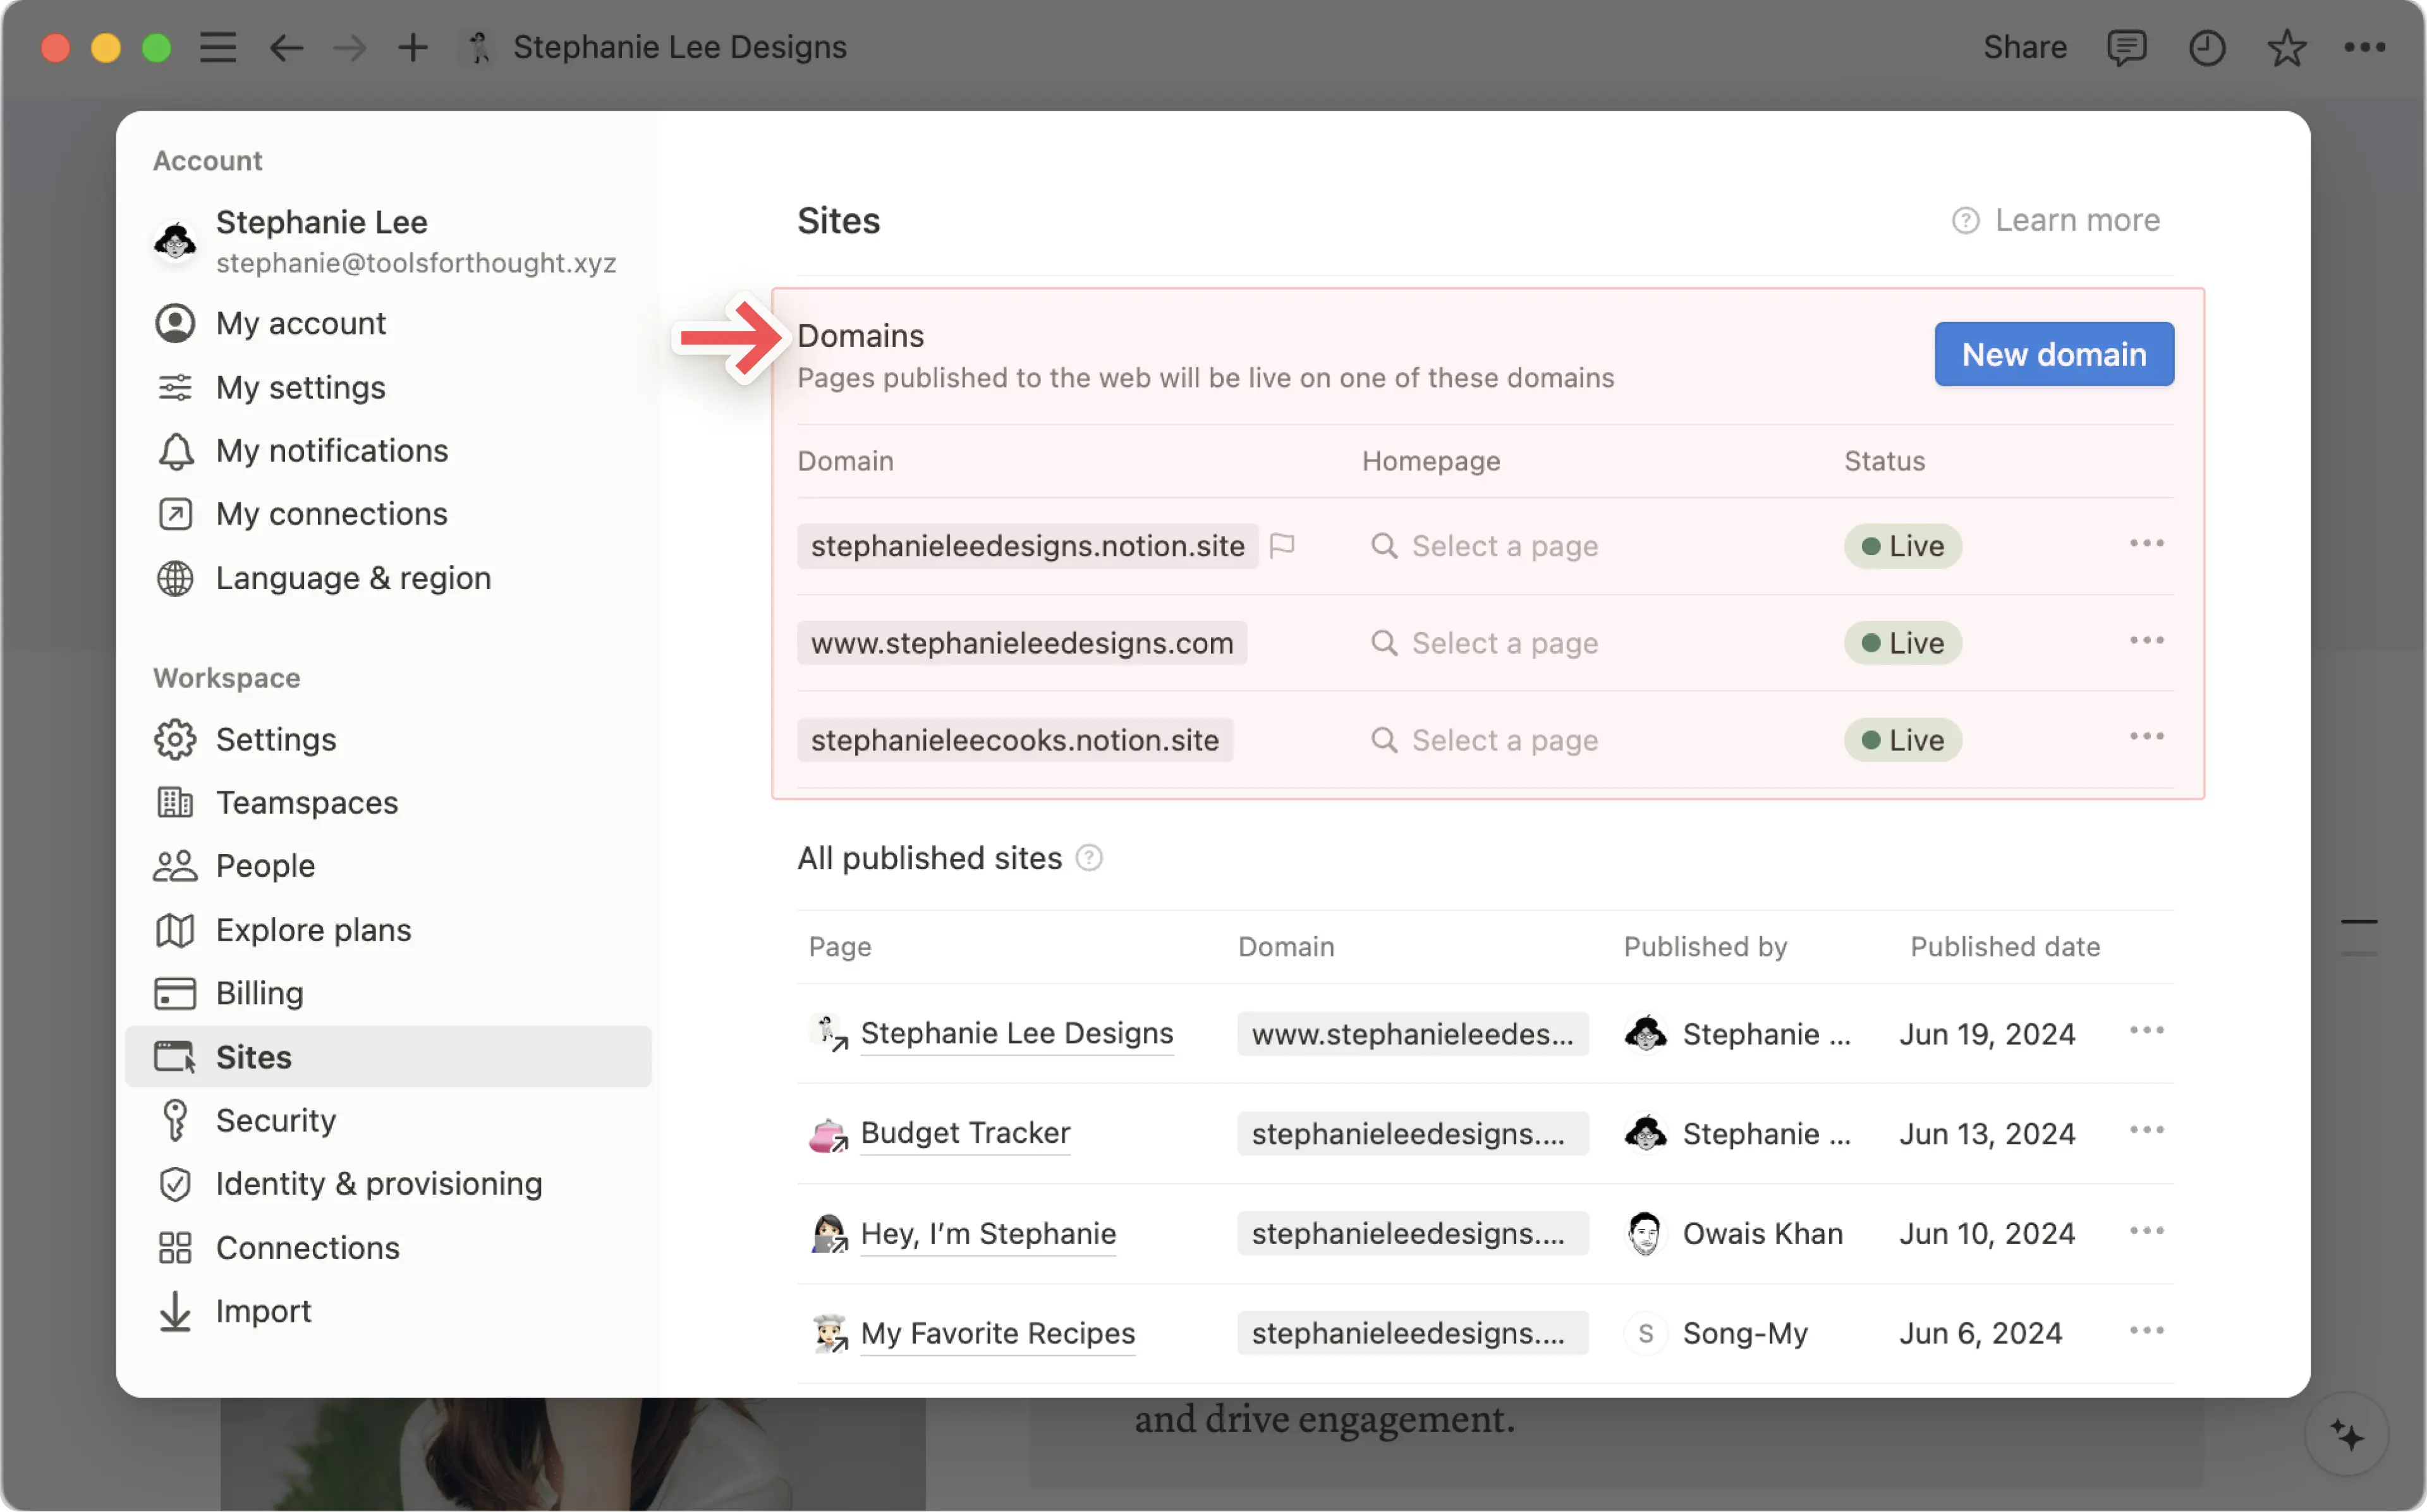The image size is (2427, 1512).
Task: Favorite the page using the star icon
Action: click(x=2286, y=46)
